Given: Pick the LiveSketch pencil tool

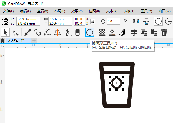Looking at the screenshot, I should (x=48, y=32).
